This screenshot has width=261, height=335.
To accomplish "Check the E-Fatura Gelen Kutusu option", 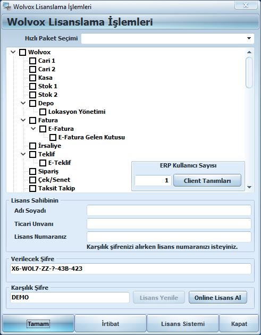I will tap(53, 137).
